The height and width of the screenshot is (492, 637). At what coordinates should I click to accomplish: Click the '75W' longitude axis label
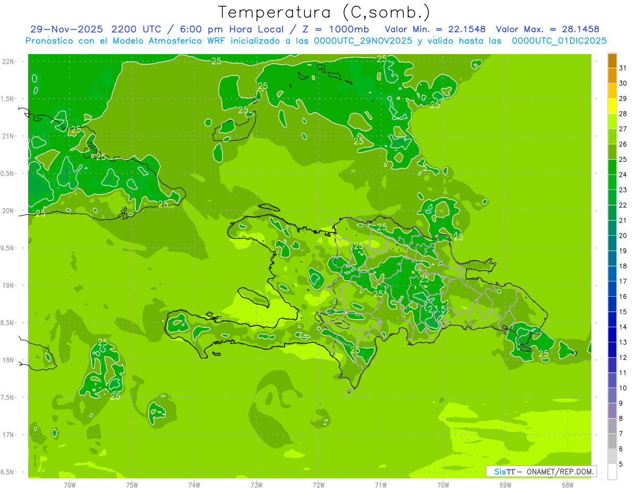click(132, 485)
